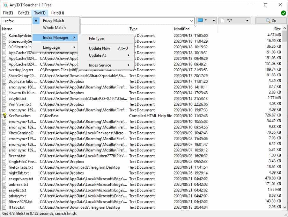Screen dimensions: 288x217
Task: Click file icon next to overlay_log.txt
Action: (4, 70)
